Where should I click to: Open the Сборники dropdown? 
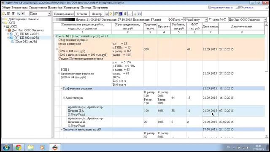click(x=267, y=8)
